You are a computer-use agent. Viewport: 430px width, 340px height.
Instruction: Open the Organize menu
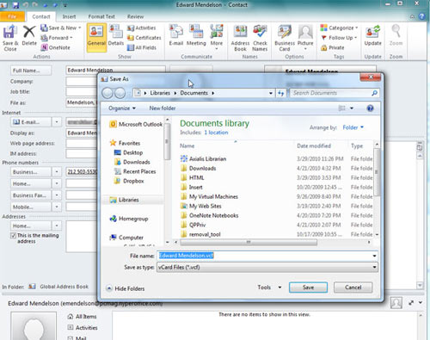pos(122,108)
